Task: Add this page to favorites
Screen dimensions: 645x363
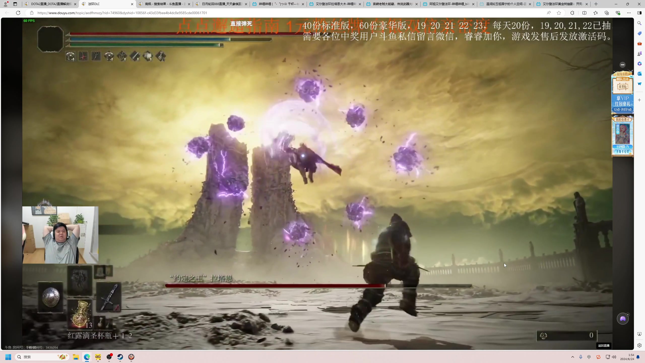Action: coord(559,13)
